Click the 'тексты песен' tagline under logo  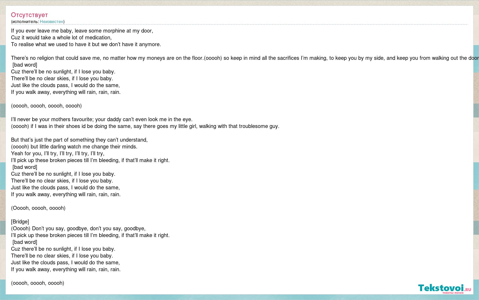click(x=453, y=293)
